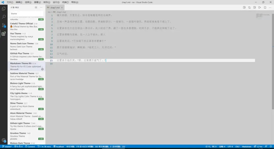Install Sublime Material Theme extension
274x149 pixels.
point(41,79)
